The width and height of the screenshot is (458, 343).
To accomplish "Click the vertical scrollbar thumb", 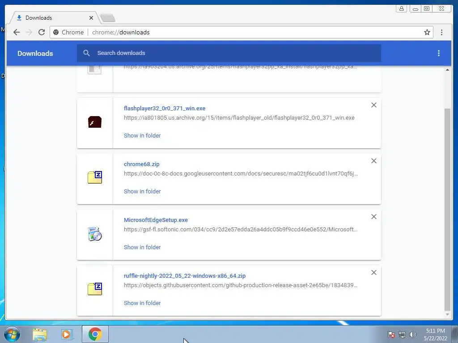I will tap(447, 210).
